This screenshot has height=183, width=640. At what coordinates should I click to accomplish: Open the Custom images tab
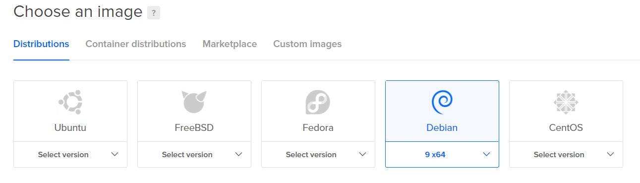(307, 44)
